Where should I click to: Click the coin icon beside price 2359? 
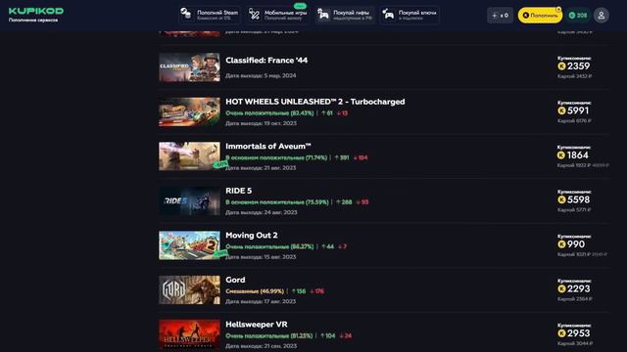pyautogui.click(x=561, y=66)
